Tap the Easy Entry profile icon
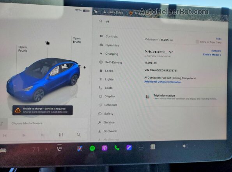Viewport: 232px width, 172px height. 104,12
